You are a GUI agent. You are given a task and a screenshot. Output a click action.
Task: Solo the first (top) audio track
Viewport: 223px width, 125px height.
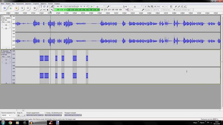tap(9, 22)
